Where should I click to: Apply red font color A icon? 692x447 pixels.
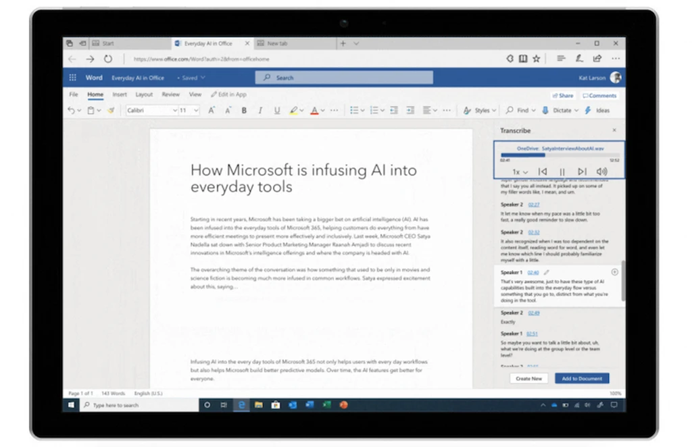(314, 111)
